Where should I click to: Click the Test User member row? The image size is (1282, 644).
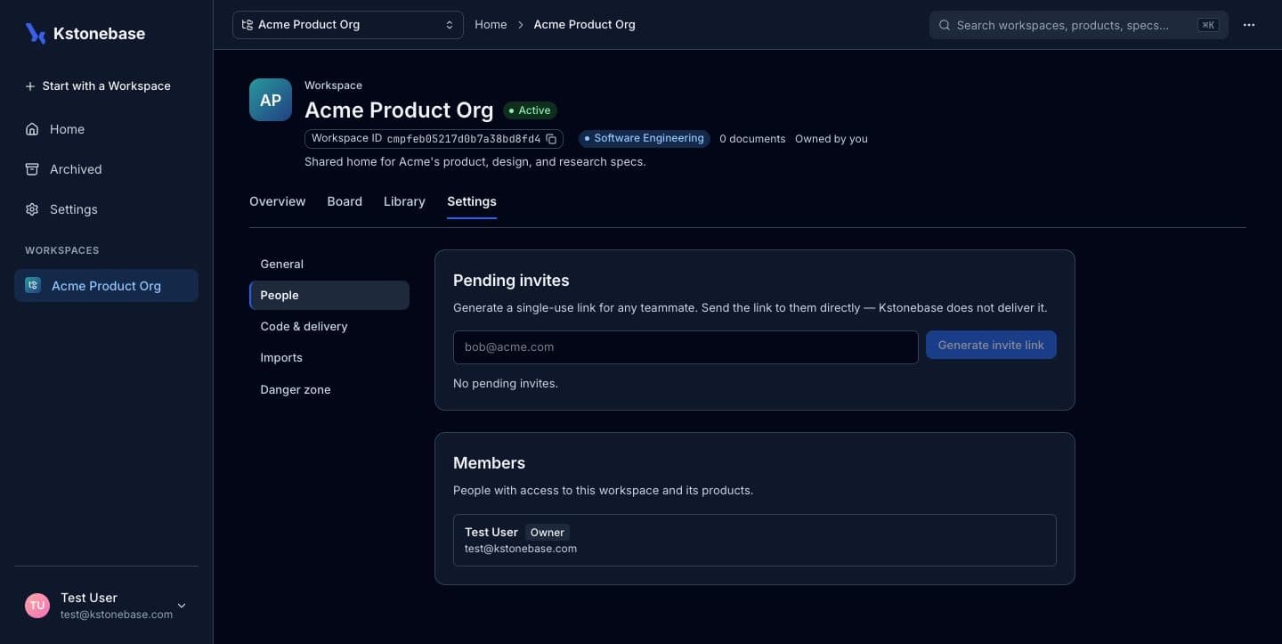(755, 540)
